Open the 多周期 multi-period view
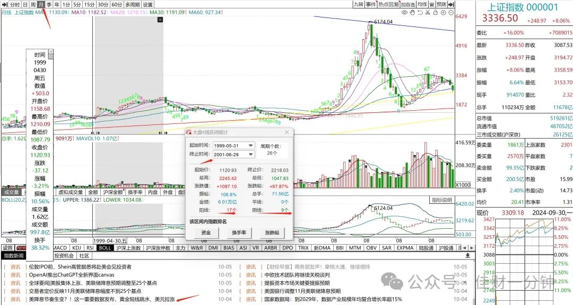 (x=133, y=5)
